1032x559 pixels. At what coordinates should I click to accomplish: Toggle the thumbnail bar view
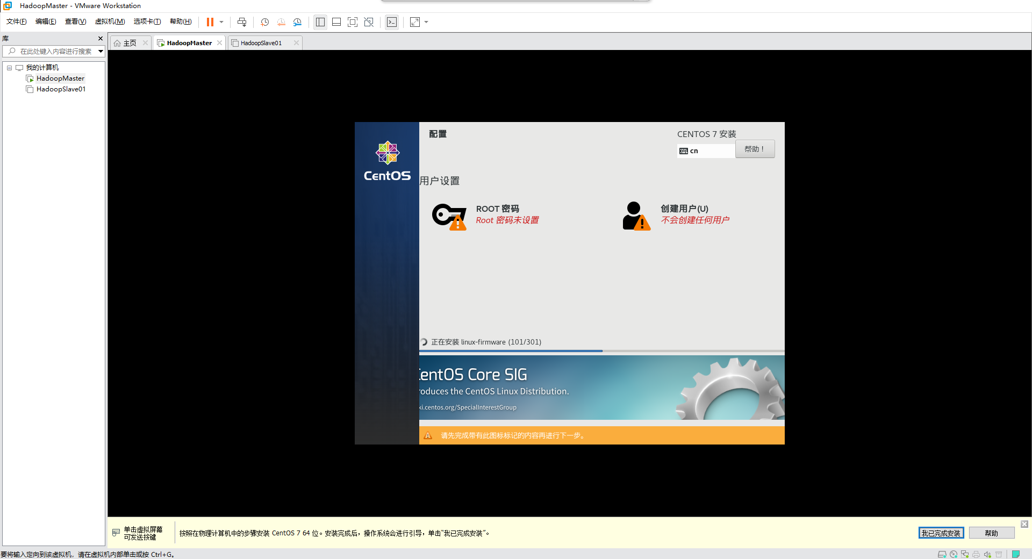click(x=336, y=22)
